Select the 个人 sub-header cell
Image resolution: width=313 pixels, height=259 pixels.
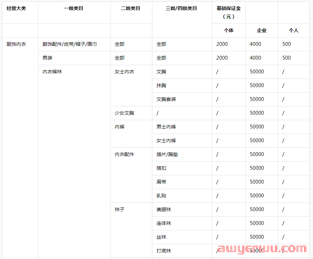click(293, 30)
